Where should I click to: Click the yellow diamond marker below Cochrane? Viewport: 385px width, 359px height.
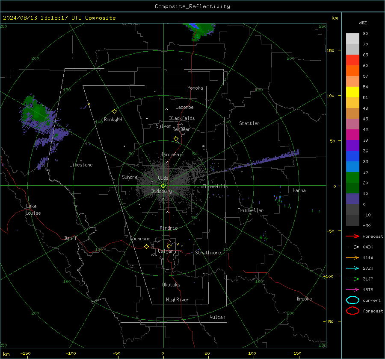pos(146,246)
